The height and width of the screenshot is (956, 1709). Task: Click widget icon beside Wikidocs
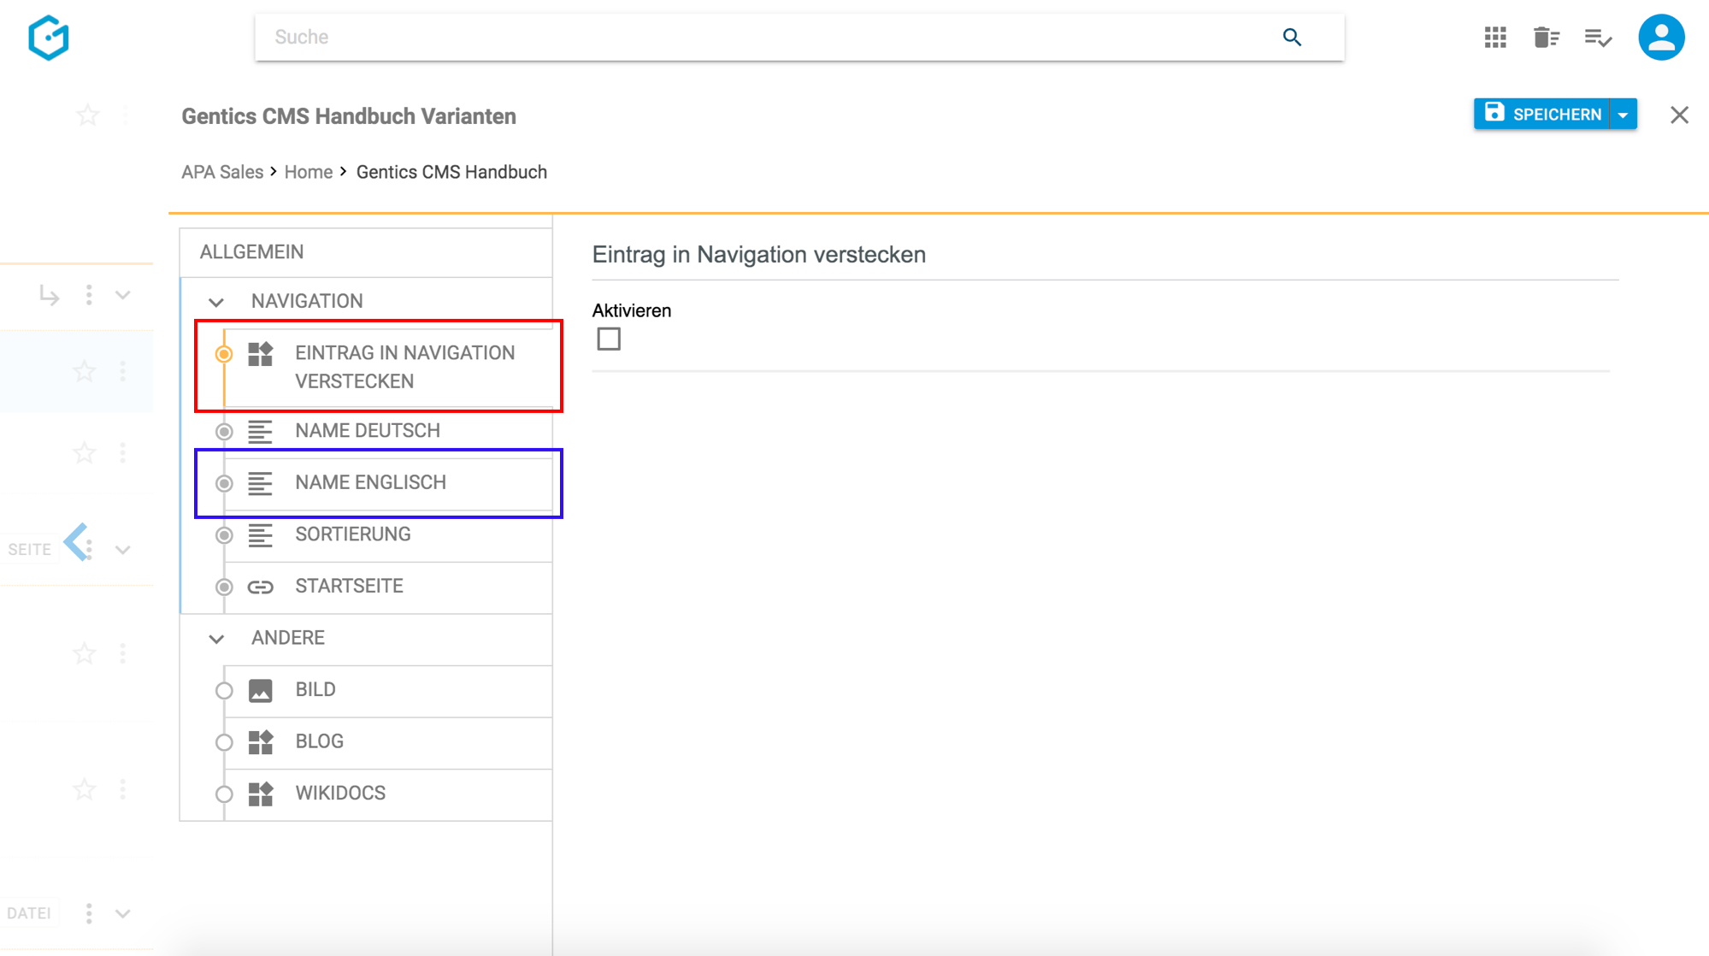(261, 794)
